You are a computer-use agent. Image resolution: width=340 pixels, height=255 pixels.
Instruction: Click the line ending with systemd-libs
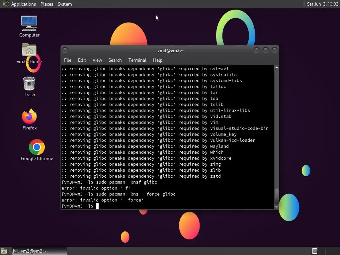click(152, 80)
